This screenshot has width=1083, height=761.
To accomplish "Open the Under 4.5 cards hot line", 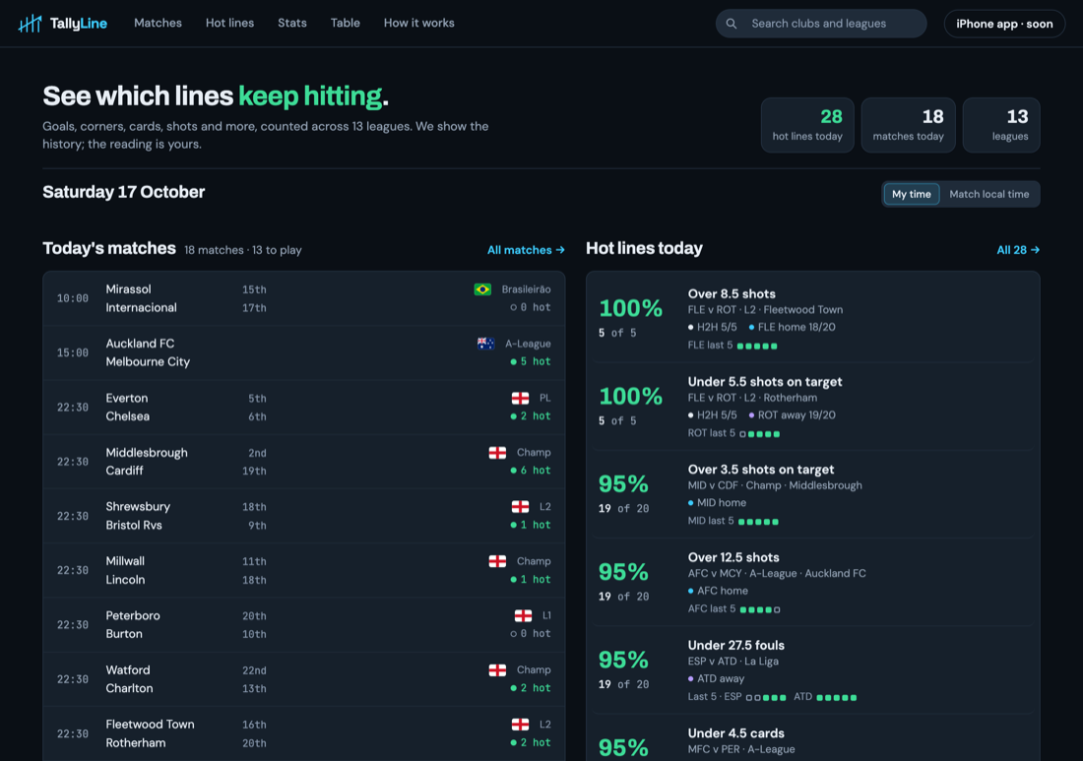I will click(813, 739).
